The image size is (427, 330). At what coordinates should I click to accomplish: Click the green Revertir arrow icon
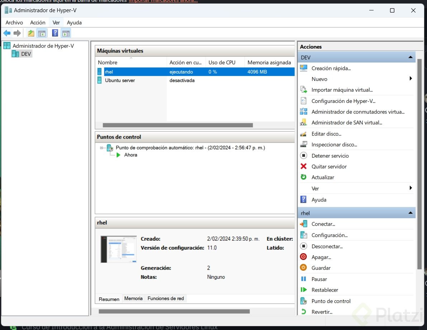coord(303,311)
